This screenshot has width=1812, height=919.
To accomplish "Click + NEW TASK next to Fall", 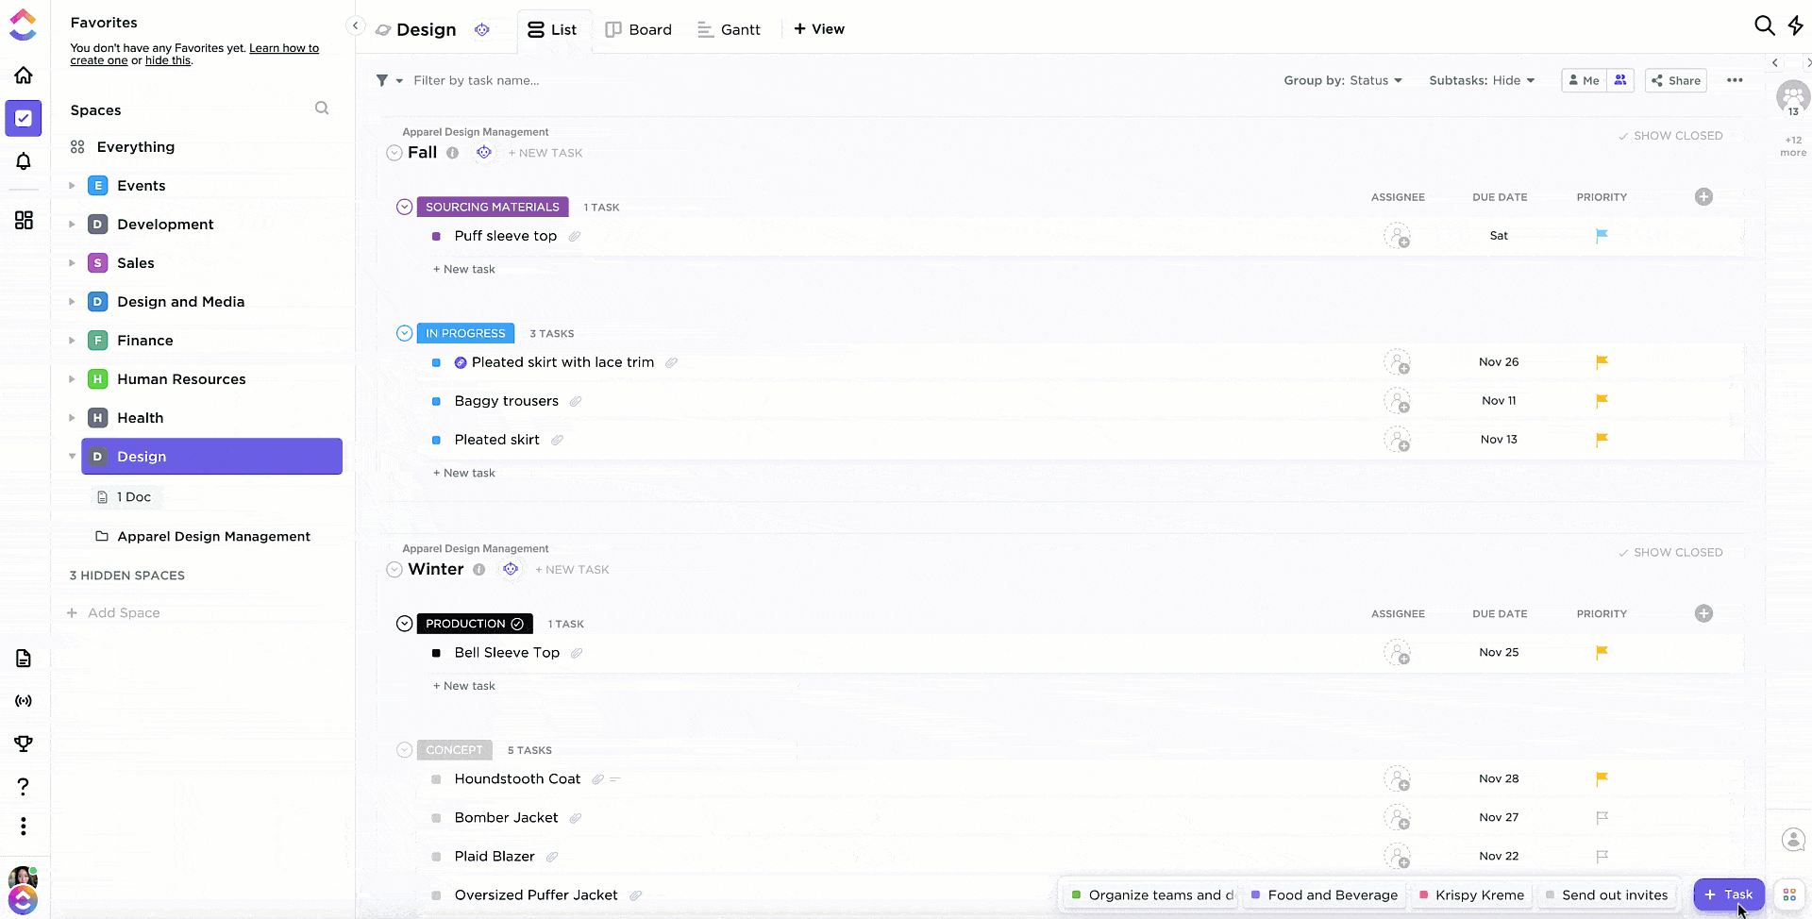I will click(x=545, y=153).
